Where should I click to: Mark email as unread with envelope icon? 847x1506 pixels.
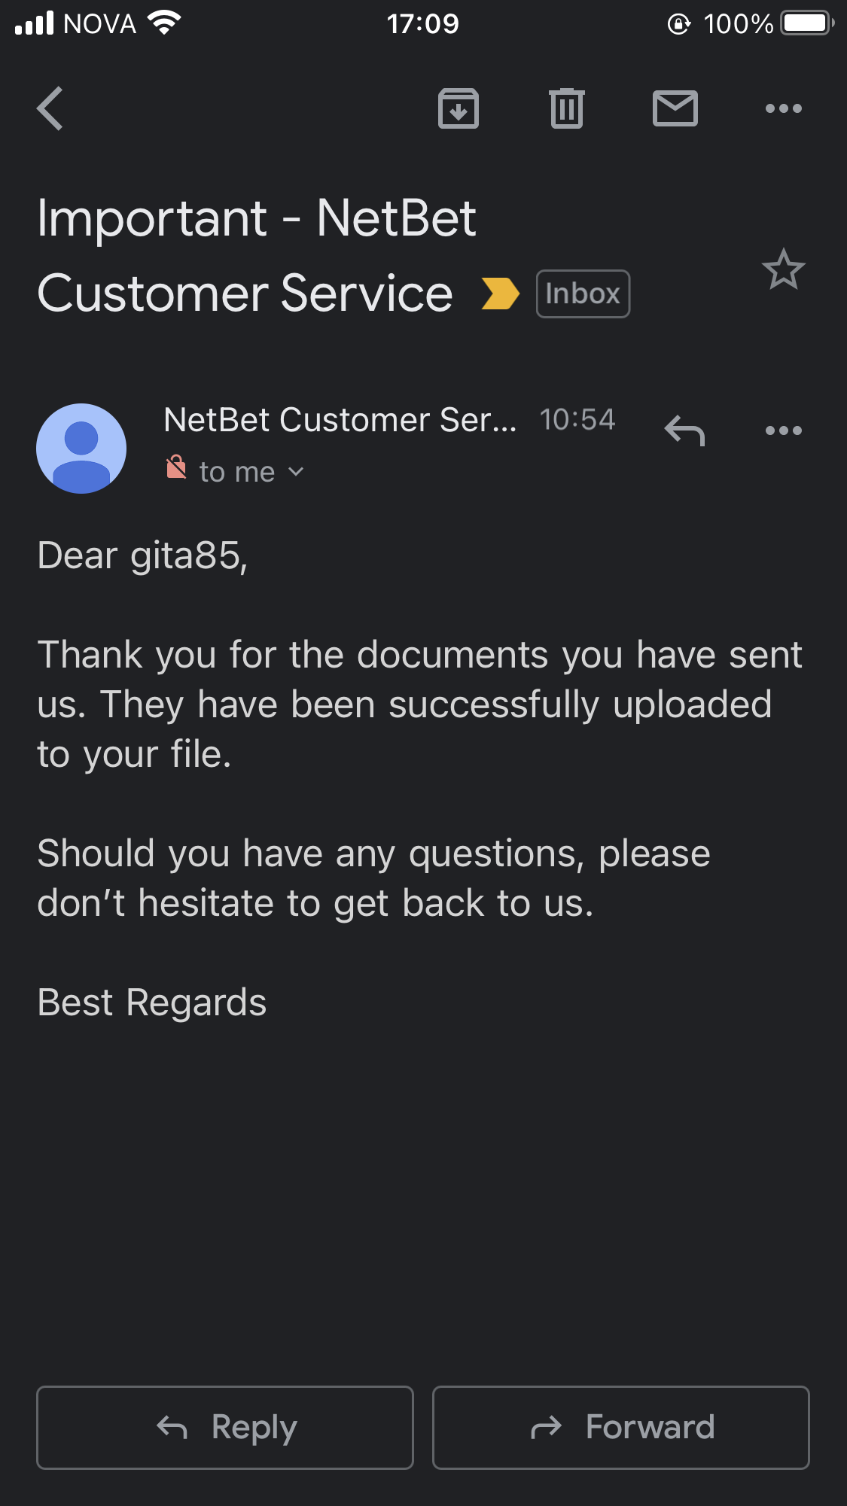point(675,108)
